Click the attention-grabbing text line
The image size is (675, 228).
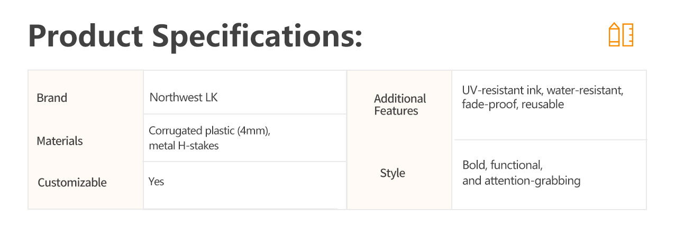(522, 181)
